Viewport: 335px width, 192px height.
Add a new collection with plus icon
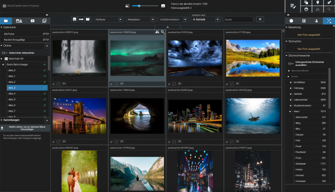tap(47, 120)
